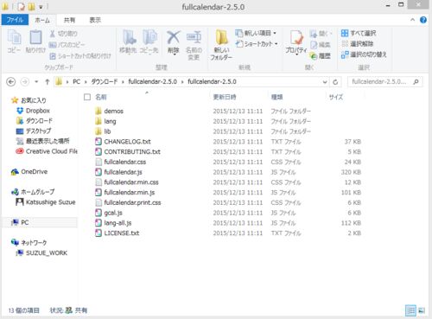Open the ribbon Help question mark icon
The width and height of the screenshot is (432, 319).
click(423, 20)
